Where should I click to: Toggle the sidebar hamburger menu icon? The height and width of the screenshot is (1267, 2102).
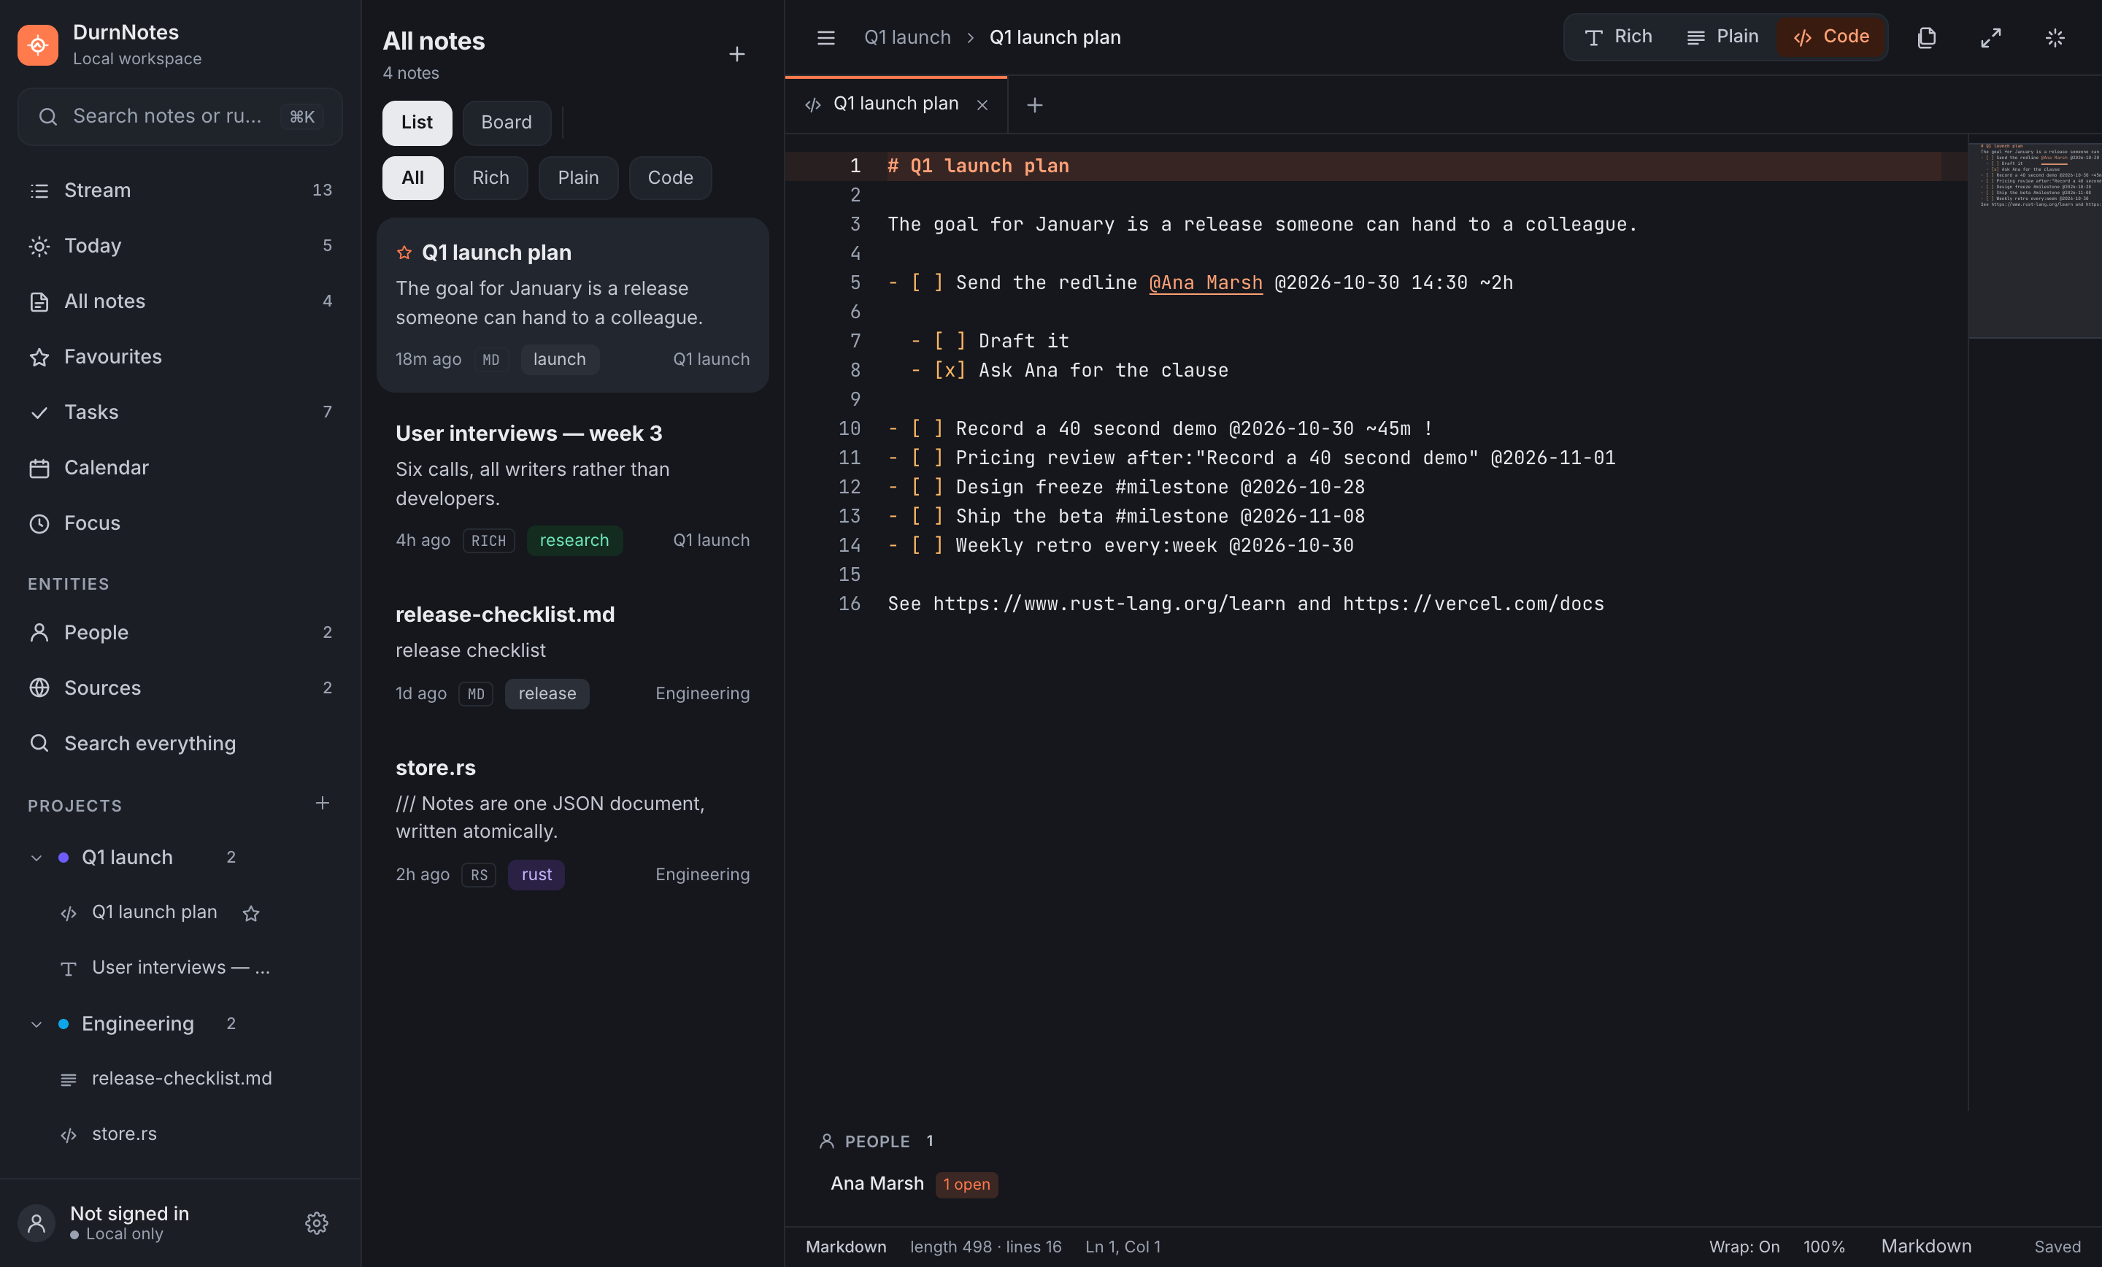click(x=825, y=37)
